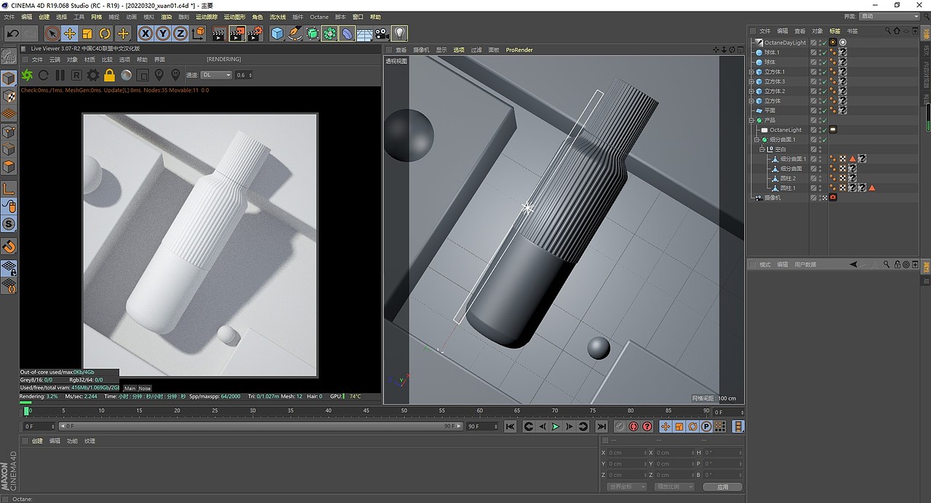931x503 pixels.
Task: Toggle the Live Viewer lock resolution padlock
Action: pyautogui.click(x=109, y=75)
